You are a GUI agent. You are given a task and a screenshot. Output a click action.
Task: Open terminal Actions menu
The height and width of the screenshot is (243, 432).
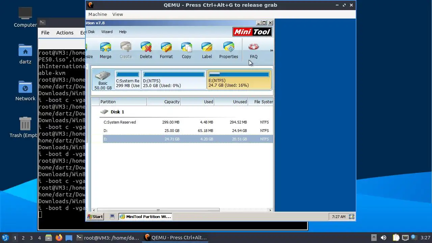pyautogui.click(x=65, y=33)
